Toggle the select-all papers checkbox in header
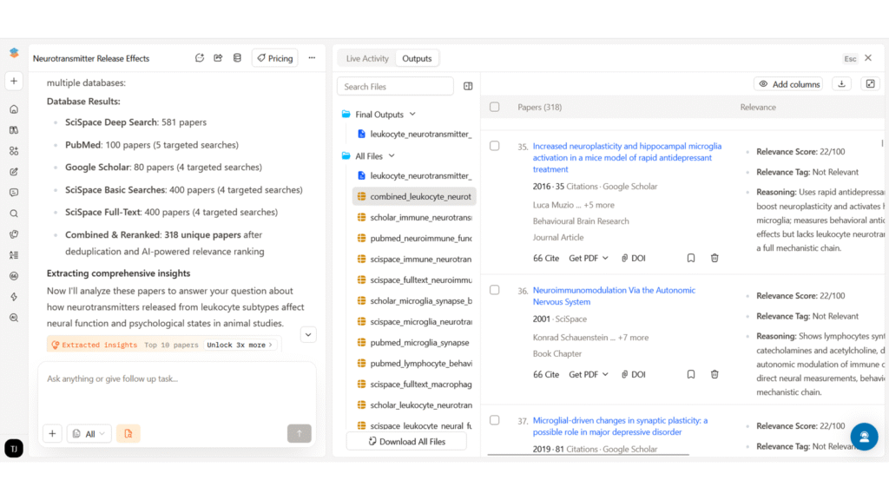The width and height of the screenshot is (889, 500). (x=495, y=108)
